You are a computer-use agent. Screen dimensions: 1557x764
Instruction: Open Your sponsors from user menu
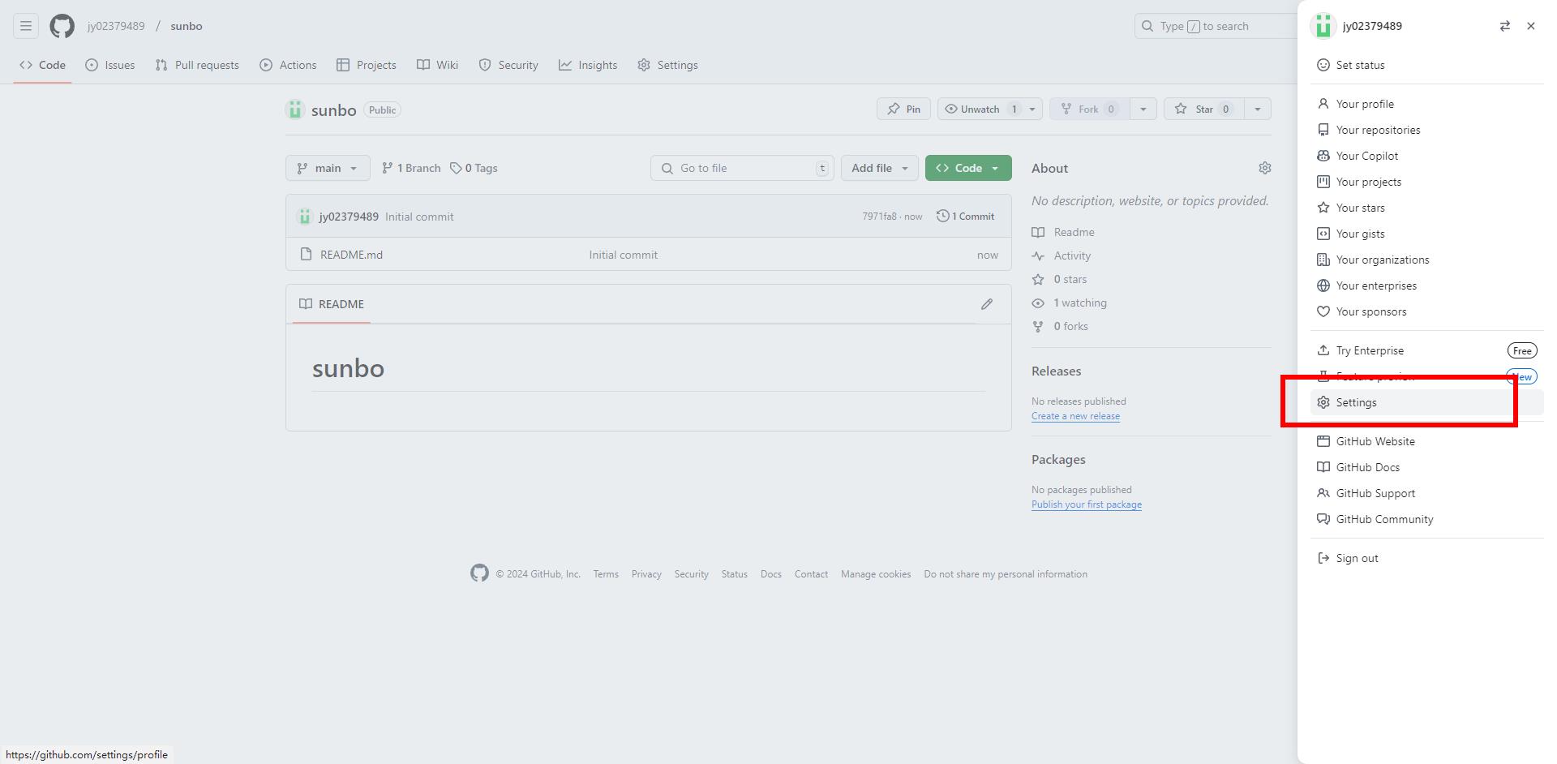[1427, 311]
